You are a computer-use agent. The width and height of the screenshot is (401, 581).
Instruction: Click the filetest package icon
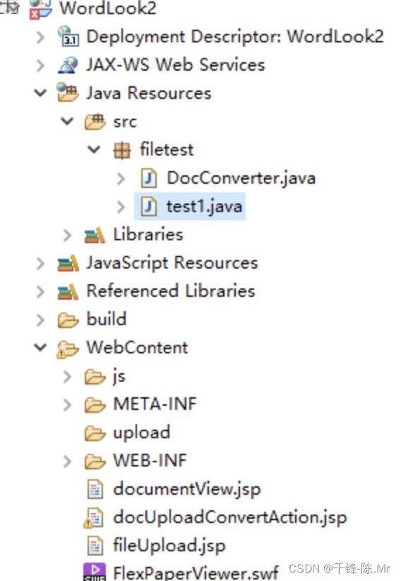pyautogui.click(x=122, y=150)
